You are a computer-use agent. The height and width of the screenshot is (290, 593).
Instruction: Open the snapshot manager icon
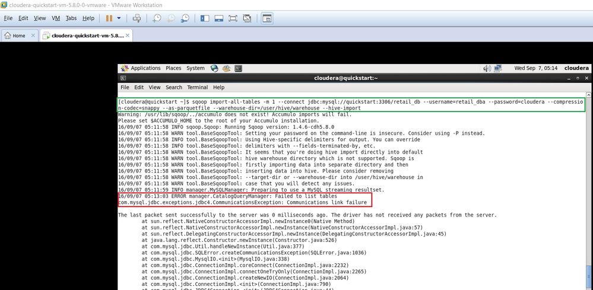(x=185, y=18)
